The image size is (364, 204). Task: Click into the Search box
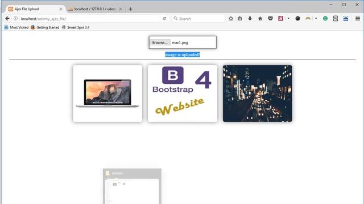coord(198,19)
